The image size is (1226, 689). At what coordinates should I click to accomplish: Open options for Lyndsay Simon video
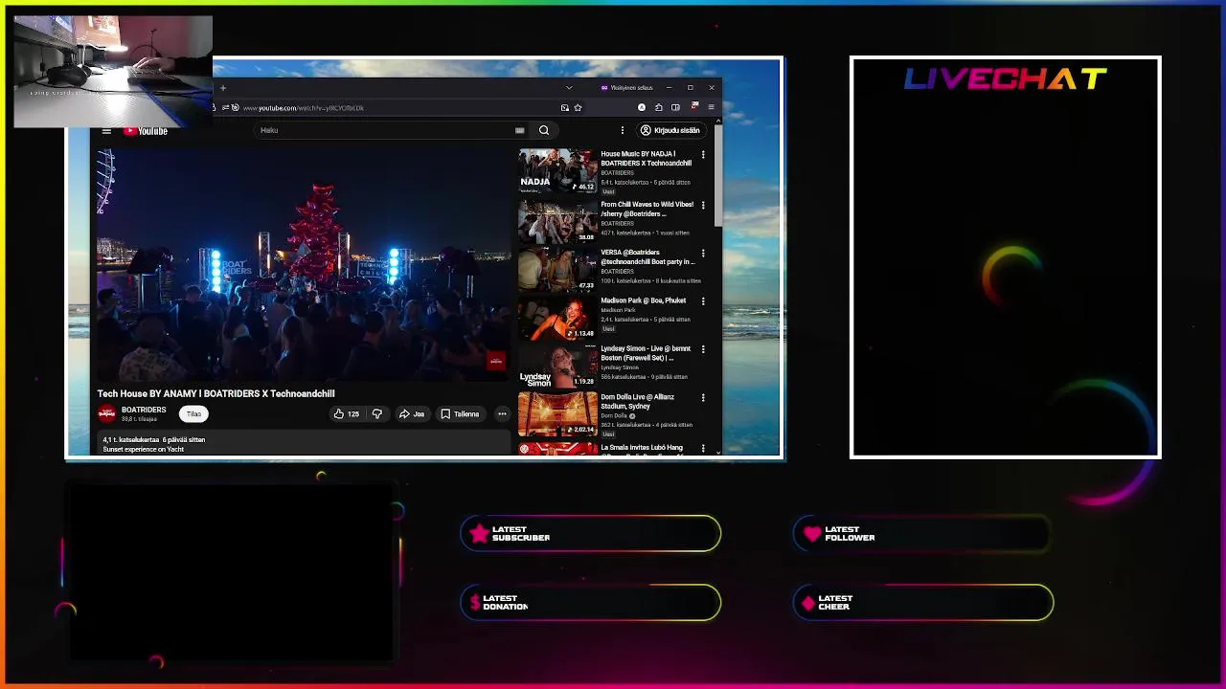[x=703, y=349]
